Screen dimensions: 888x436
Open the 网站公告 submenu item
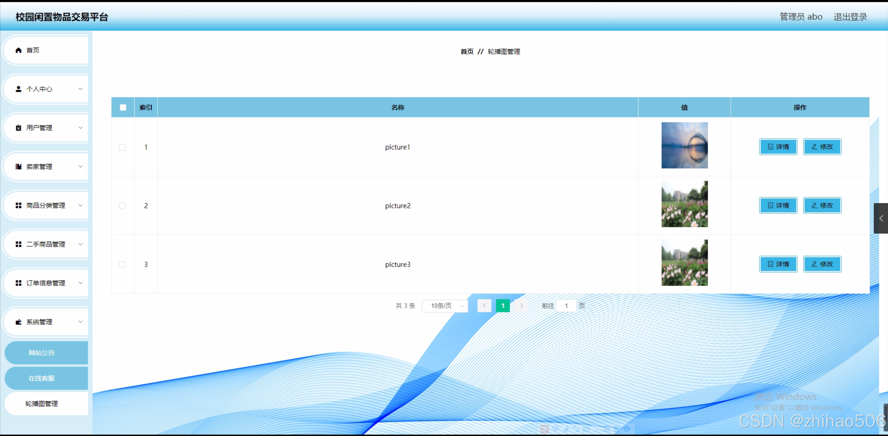click(42, 353)
